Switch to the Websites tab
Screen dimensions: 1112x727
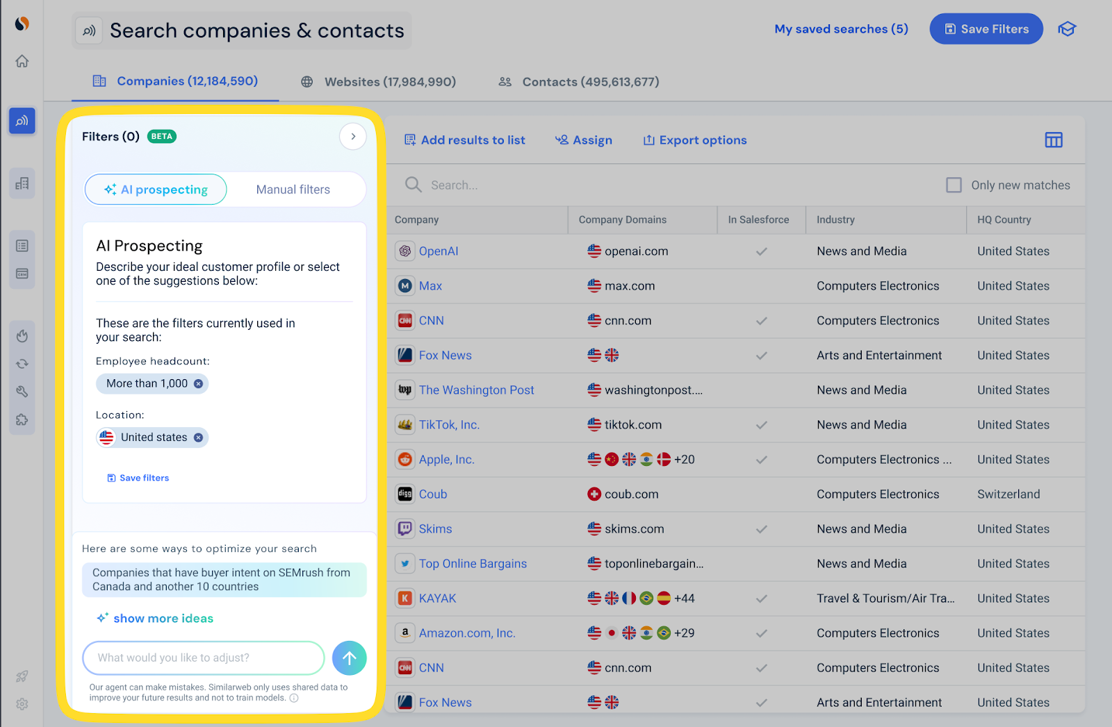coord(379,82)
